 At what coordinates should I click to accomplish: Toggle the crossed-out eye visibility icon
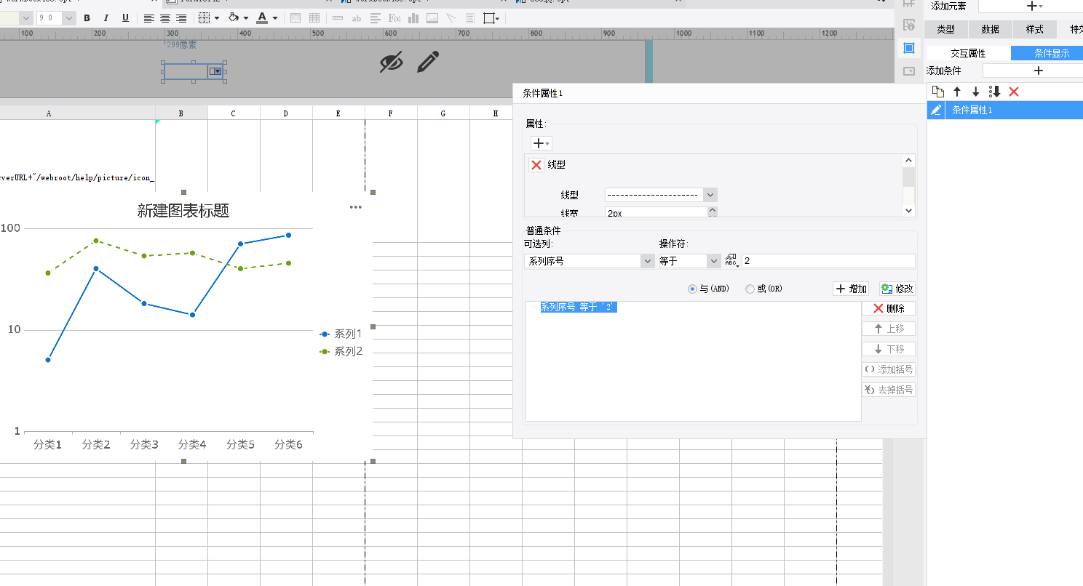coord(392,63)
